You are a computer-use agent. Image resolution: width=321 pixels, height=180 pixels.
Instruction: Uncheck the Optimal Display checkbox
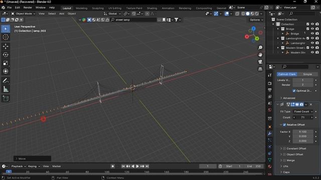coord(294,90)
